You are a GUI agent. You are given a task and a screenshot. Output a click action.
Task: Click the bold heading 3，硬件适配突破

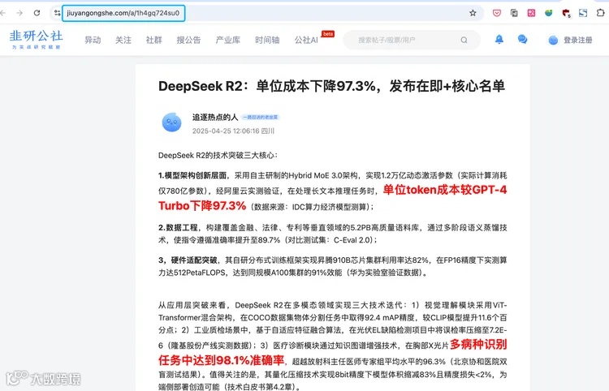pos(188,260)
